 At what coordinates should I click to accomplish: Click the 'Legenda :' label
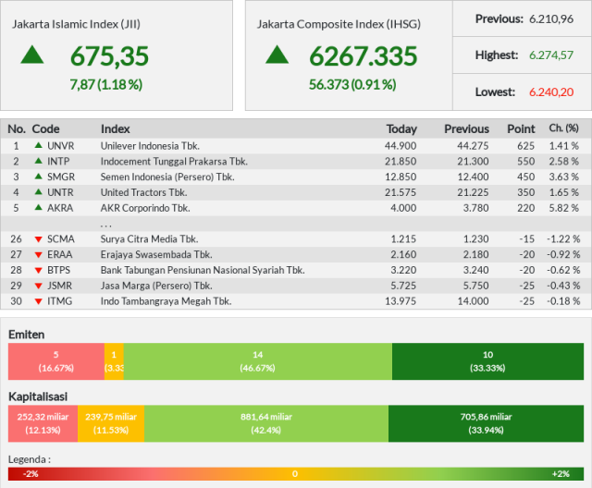click(x=30, y=459)
